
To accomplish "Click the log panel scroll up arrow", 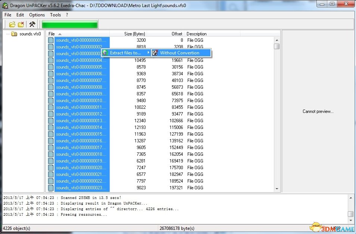I will 351,198.
